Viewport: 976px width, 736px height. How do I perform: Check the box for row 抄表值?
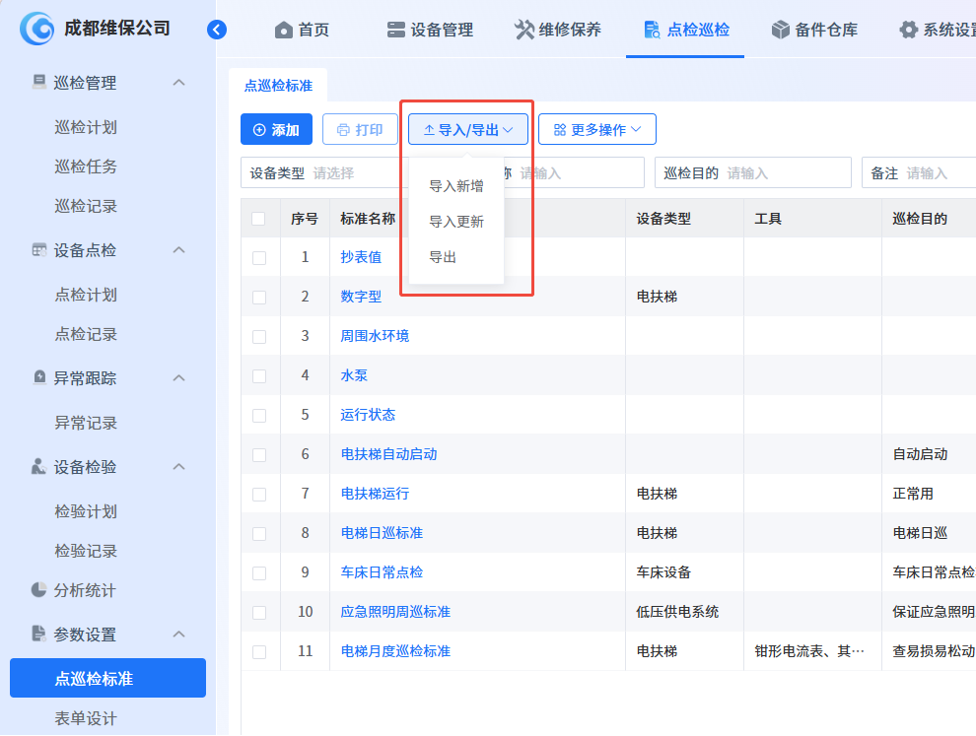[x=259, y=258]
